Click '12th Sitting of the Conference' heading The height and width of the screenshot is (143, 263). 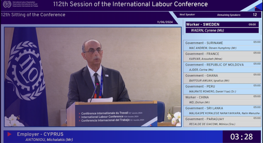coord(33,15)
